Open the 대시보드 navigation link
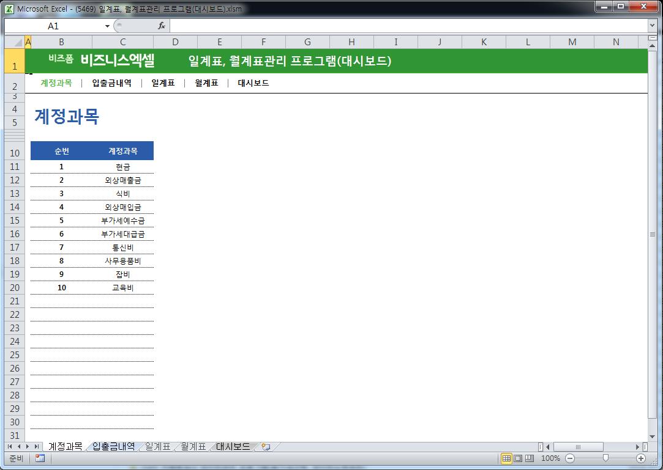The height and width of the screenshot is (470, 663). [253, 83]
